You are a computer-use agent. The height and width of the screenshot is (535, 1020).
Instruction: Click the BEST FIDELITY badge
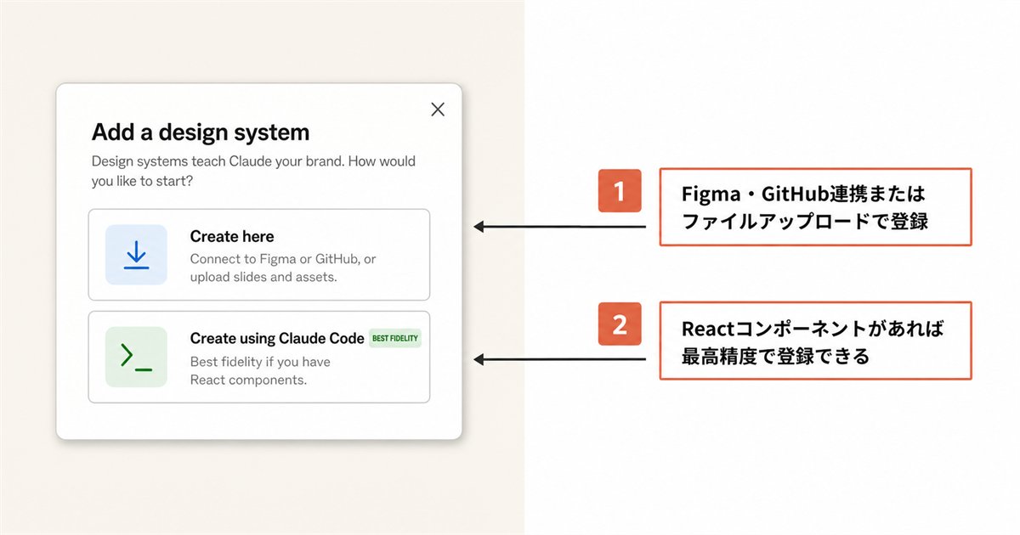pos(395,338)
